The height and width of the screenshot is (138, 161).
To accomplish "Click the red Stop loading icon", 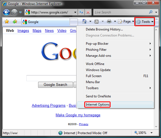I will point(88,12).
